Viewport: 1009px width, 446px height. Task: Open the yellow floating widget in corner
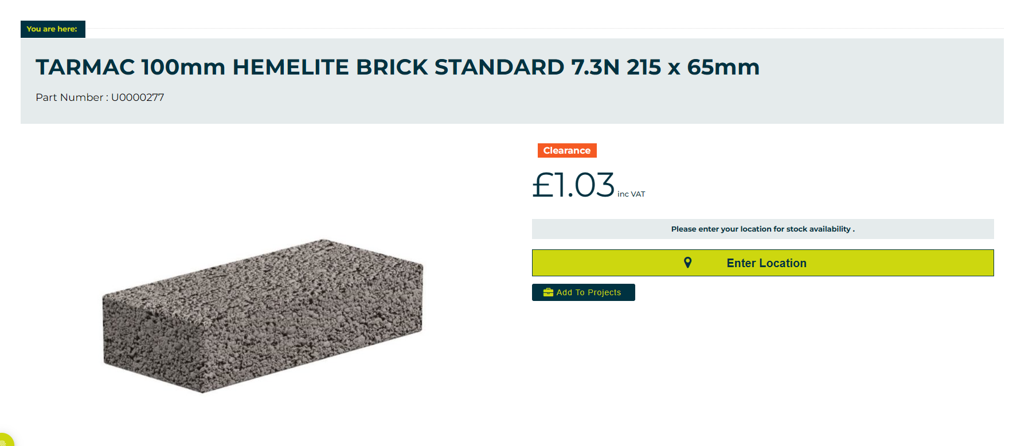(x=5, y=440)
